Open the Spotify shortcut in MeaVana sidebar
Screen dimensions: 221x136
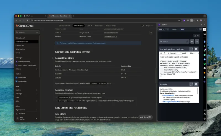tap(205, 64)
